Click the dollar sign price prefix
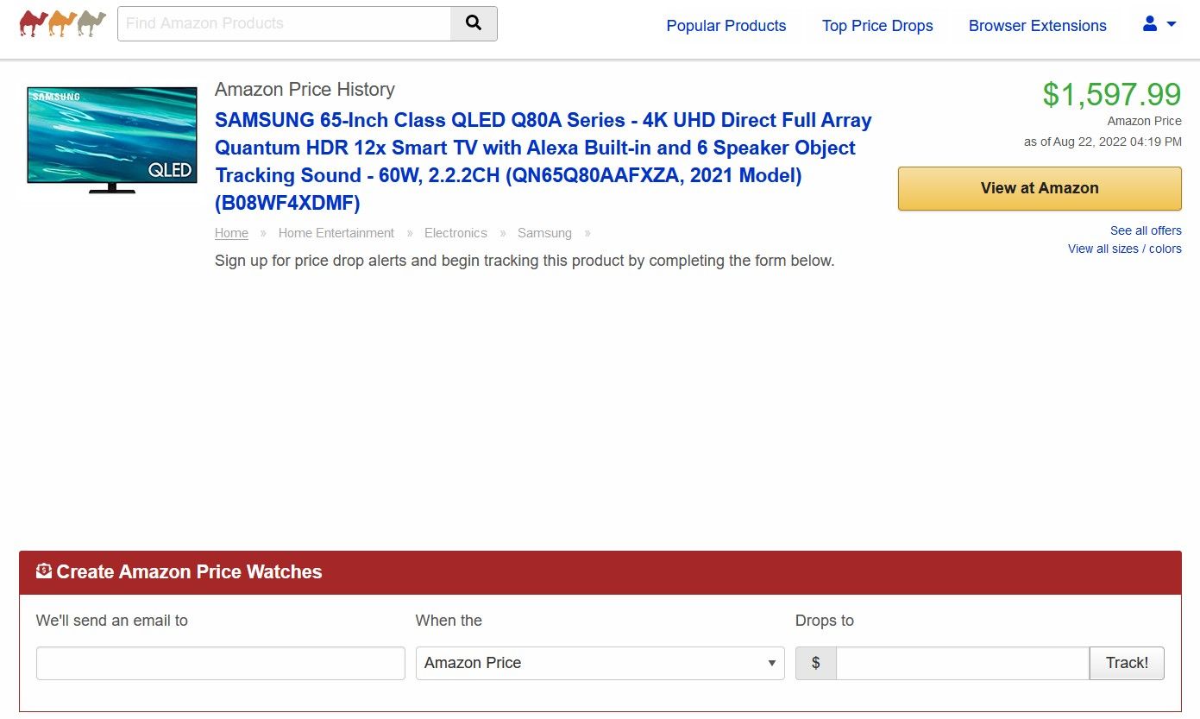This screenshot has height=719, width=1200. pyautogui.click(x=815, y=663)
